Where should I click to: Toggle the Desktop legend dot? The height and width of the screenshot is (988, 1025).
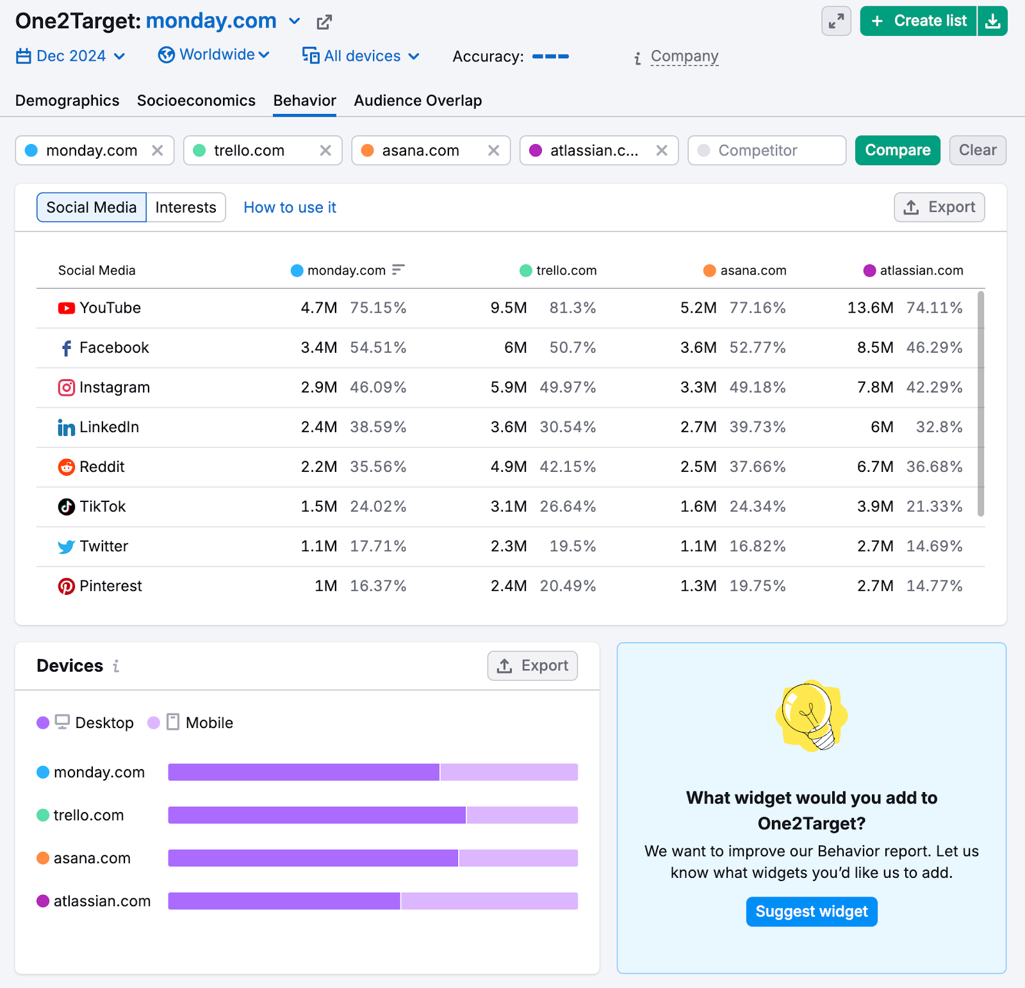click(x=43, y=723)
